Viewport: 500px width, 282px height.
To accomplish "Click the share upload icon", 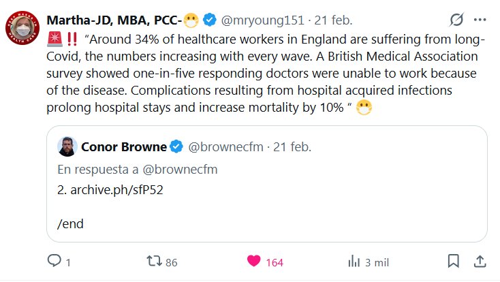I will click(x=479, y=262).
